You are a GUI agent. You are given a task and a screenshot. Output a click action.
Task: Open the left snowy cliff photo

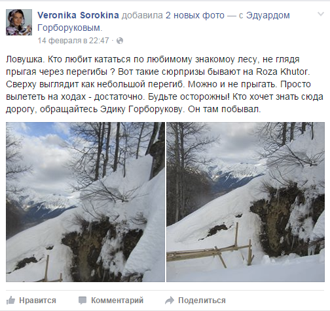coord(85,202)
